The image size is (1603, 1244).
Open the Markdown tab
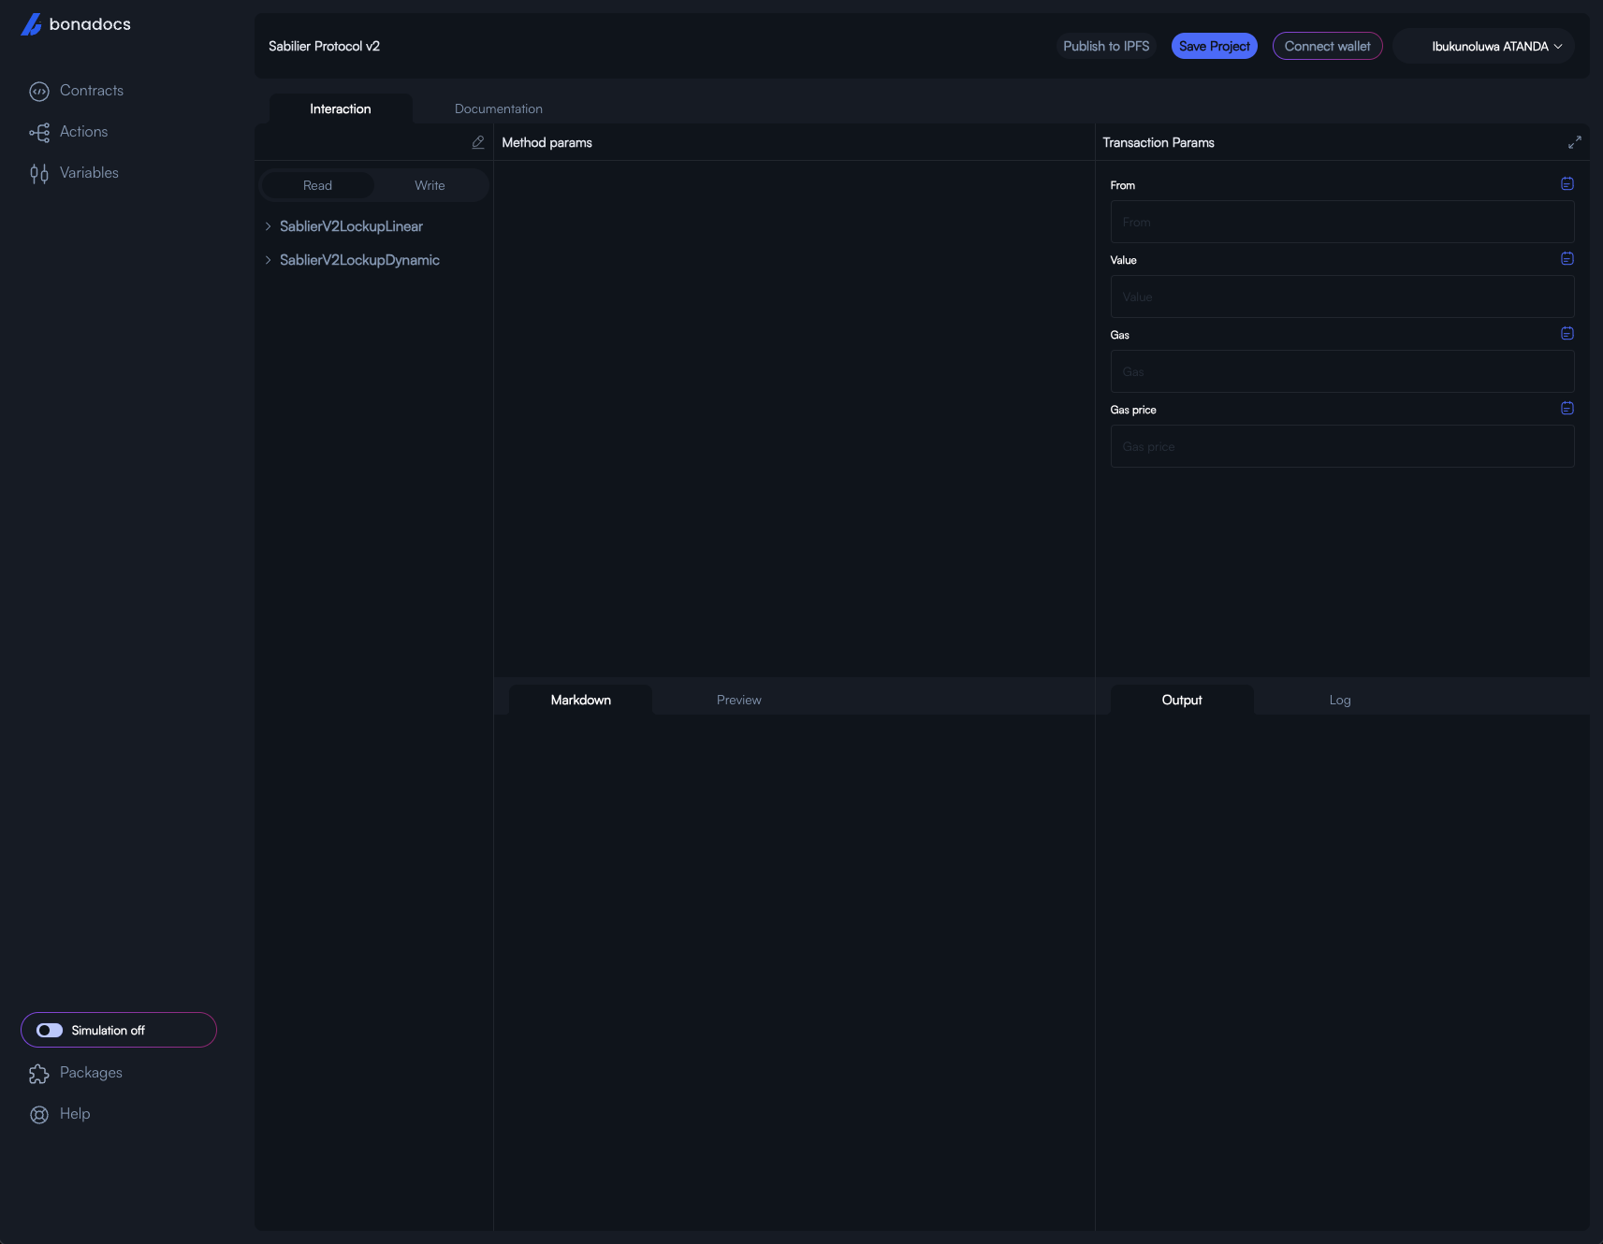point(581,700)
